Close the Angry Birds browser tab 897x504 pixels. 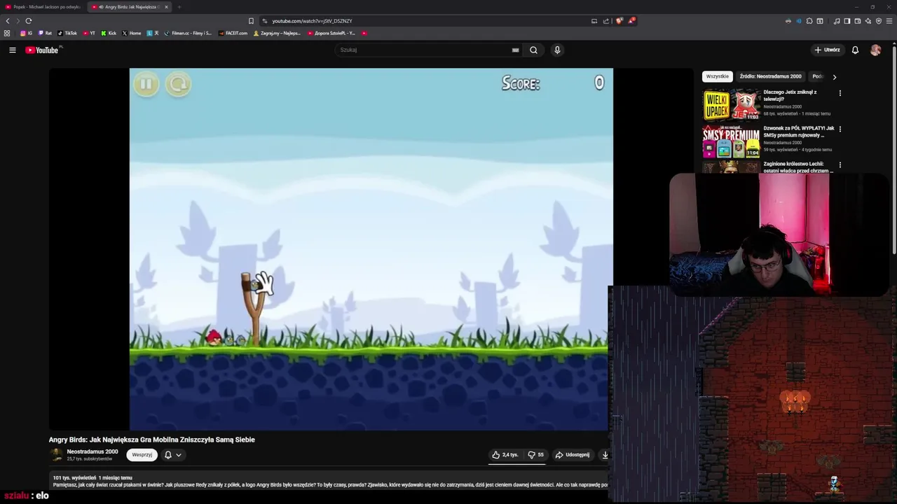(166, 7)
